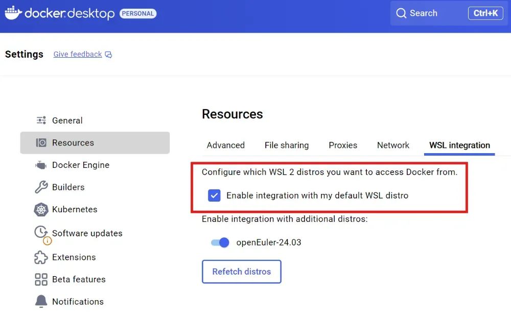Viewport: 511px width, 320px height.
Task: Open the File sharing tab
Action: (287, 145)
